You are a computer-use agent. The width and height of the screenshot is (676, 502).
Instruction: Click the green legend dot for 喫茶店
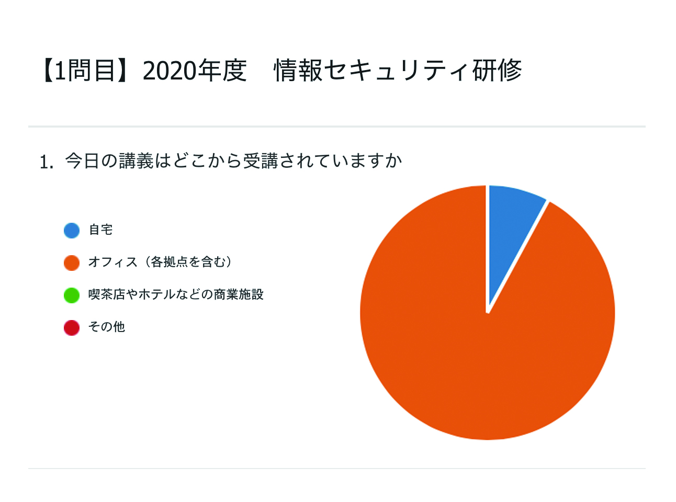72,295
